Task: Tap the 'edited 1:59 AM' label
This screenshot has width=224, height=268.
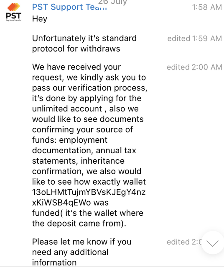Action: (x=195, y=39)
